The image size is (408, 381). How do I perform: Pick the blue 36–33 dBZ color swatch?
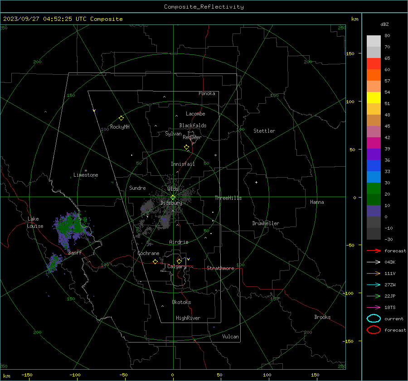pos(374,166)
